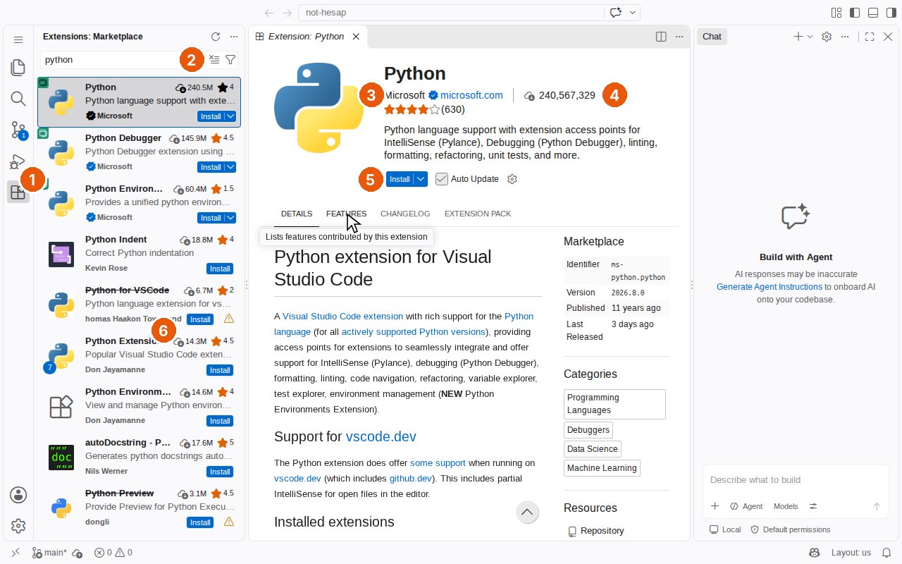
Task: Add context with the chat input plus icon
Action: [715, 506]
